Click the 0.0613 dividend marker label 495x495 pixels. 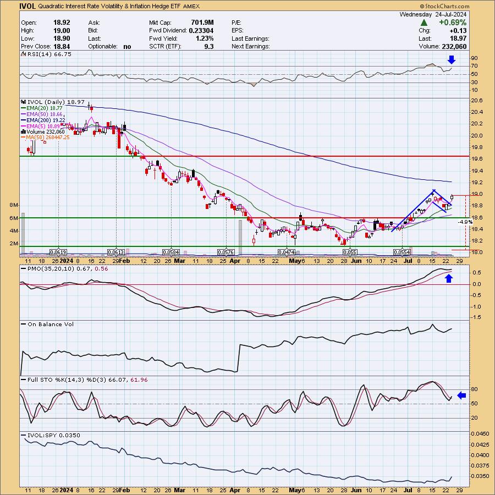pos(116,252)
